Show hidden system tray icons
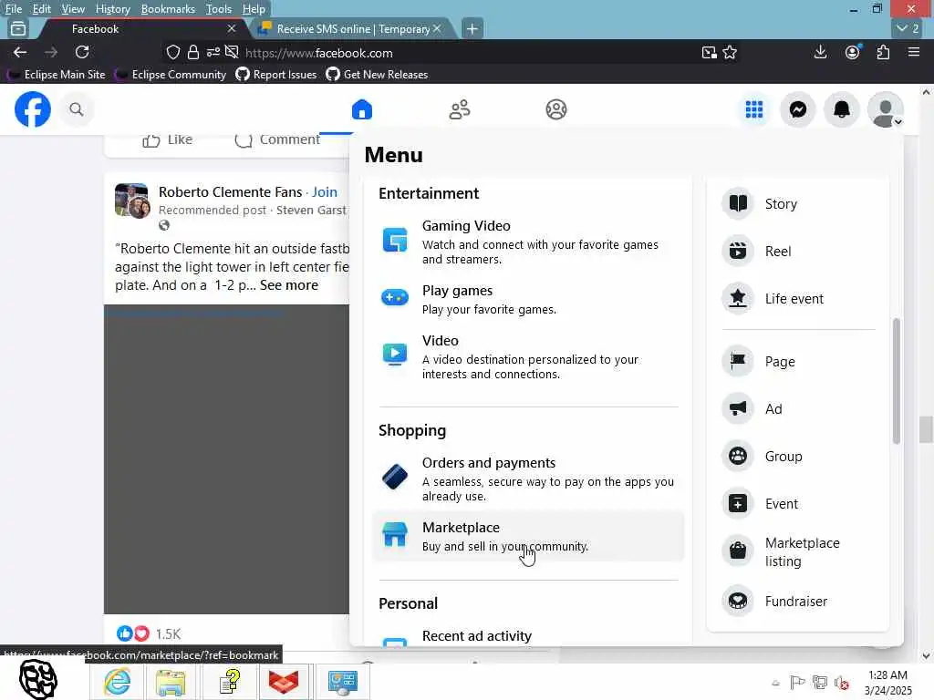Screen dimensions: 934x700 pyautogui.click(x=775, y=683)
